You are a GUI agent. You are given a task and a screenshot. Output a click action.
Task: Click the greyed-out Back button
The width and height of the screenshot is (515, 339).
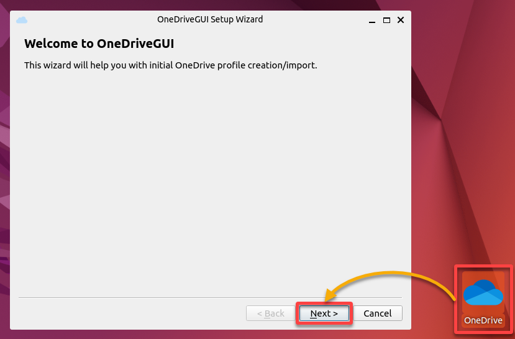click(271, 313)
